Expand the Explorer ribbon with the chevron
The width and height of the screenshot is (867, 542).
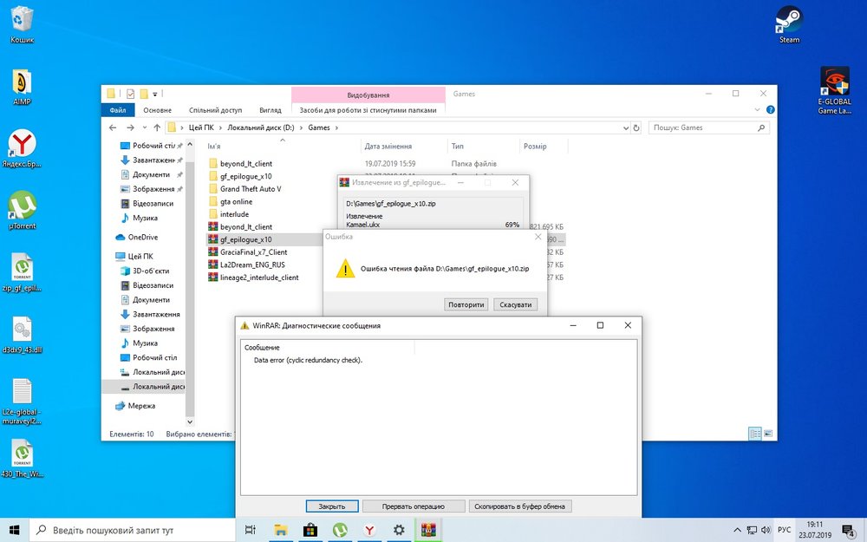pyautogui.click(x=756, y=110)
